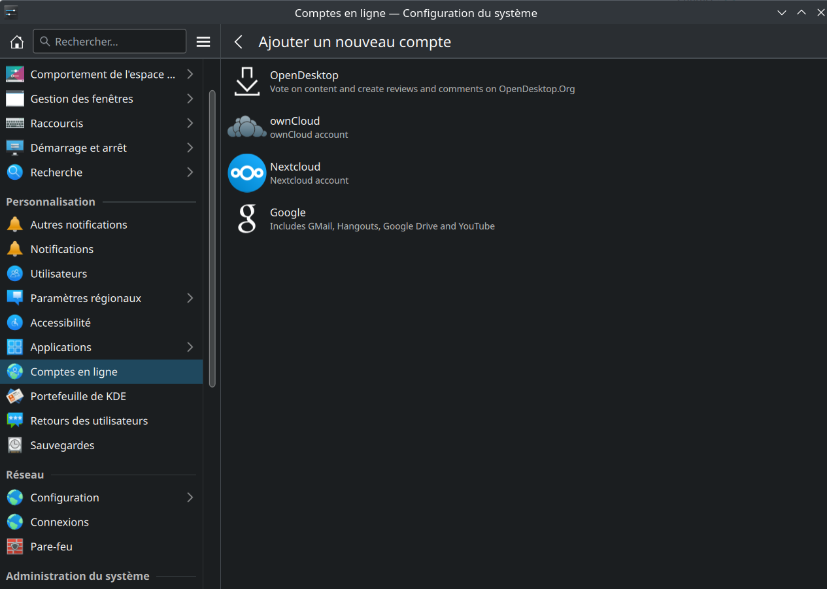Click the Google 'g' icon
Screen dimensions: 827x589
246,219
